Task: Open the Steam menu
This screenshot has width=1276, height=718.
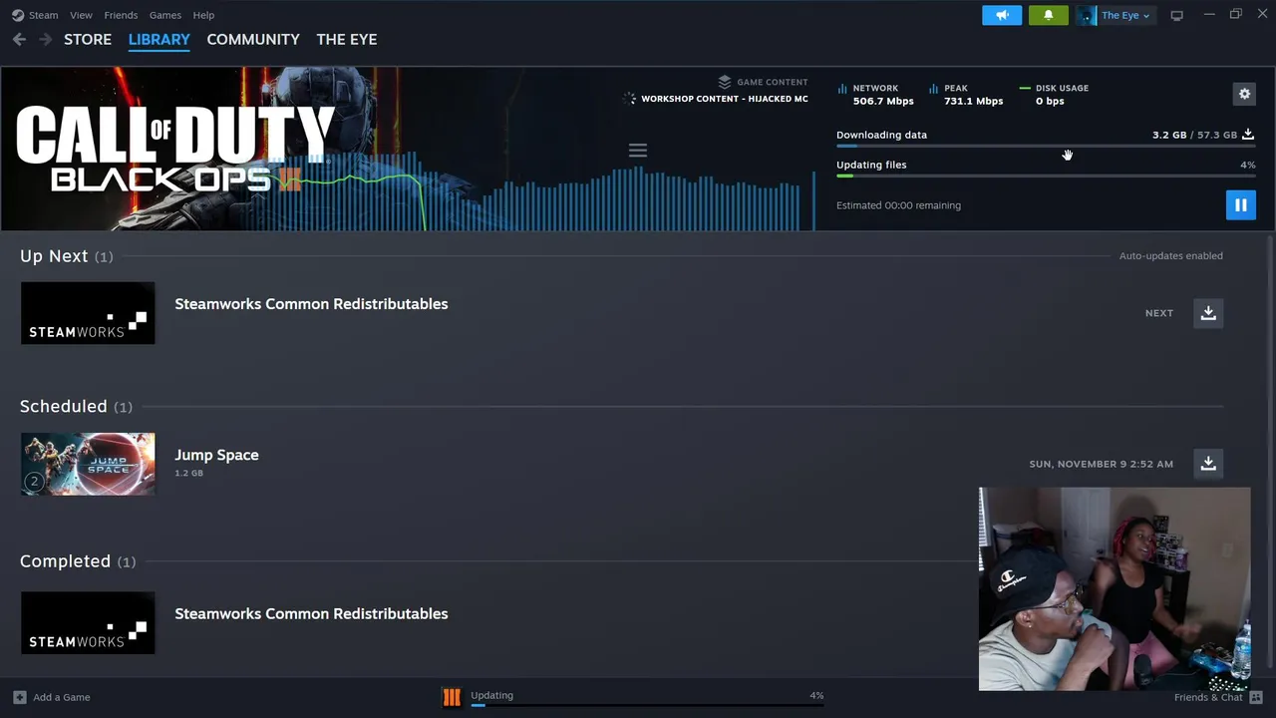Action: (43, 15)
